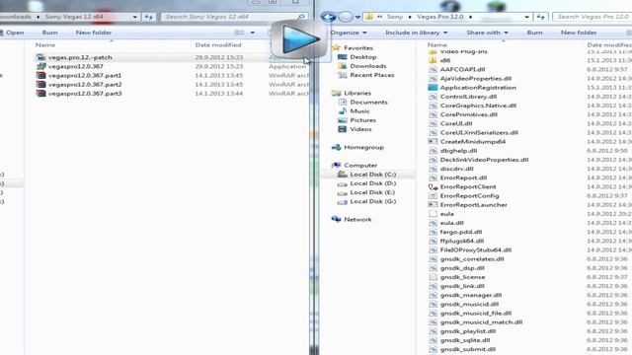
Task: Select vegaspro12.0.367.part3 archive
Action: point(84,94)
